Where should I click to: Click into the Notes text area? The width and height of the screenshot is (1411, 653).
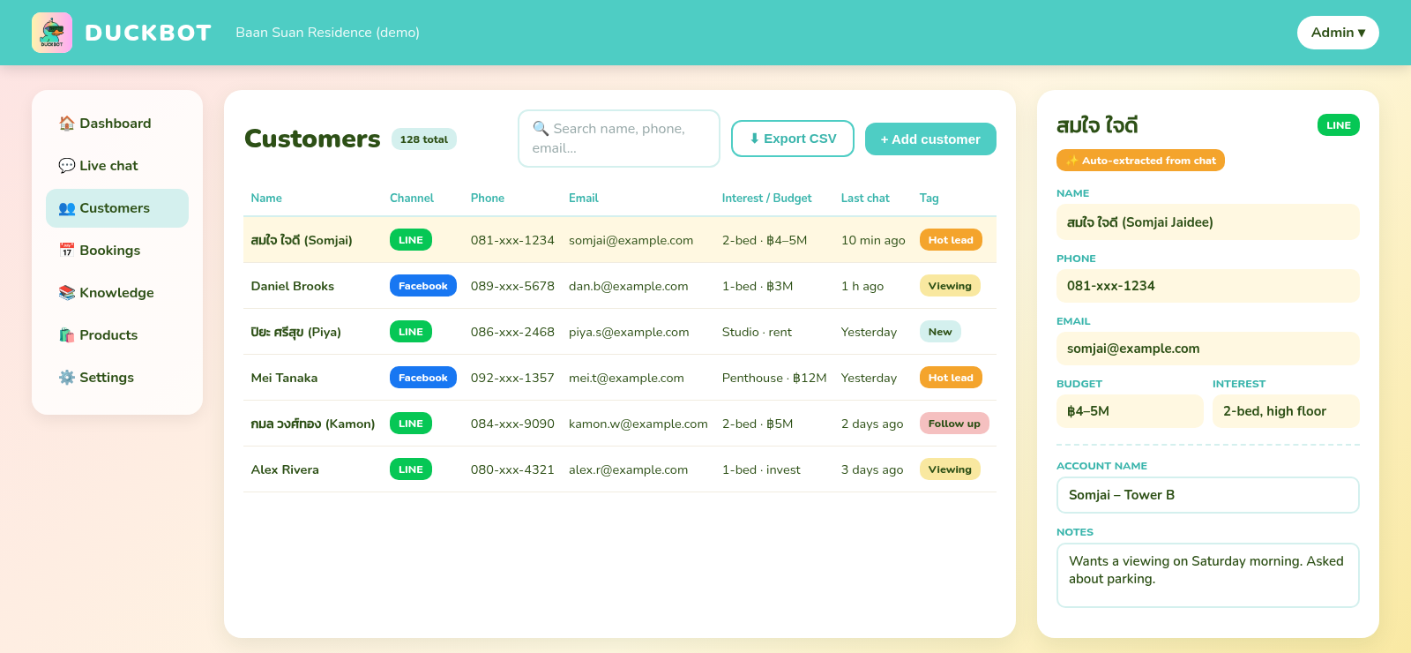pos(1208,575)
